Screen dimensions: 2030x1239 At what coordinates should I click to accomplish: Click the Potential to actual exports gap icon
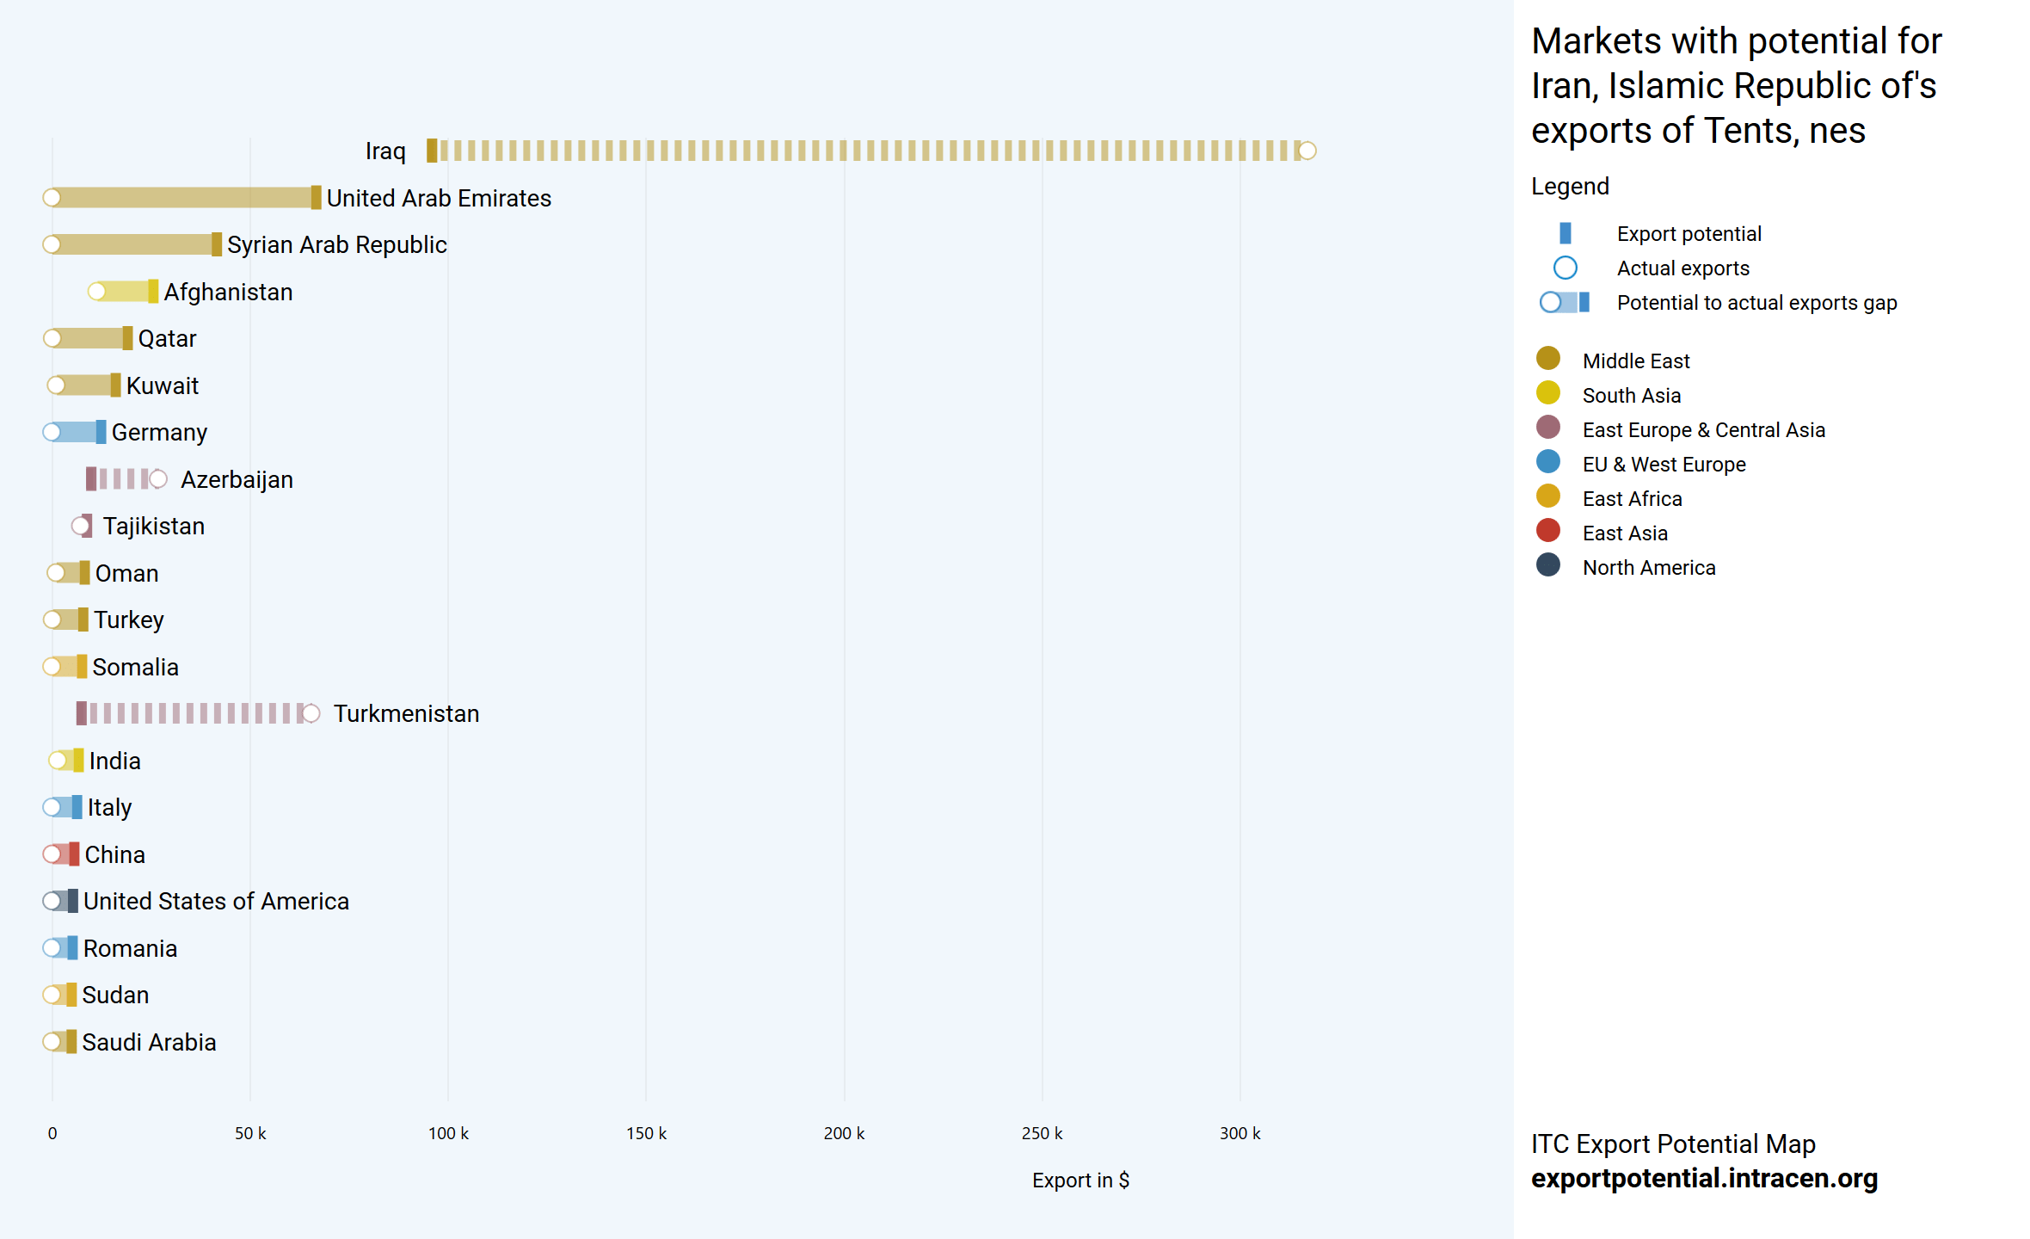pyautogui.click(x=1565, y=302)
